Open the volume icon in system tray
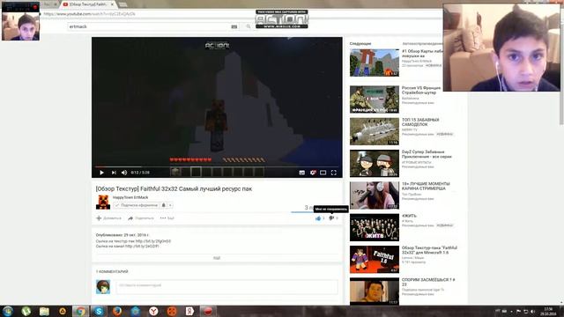Screen dimensions: 564x317 532,311
